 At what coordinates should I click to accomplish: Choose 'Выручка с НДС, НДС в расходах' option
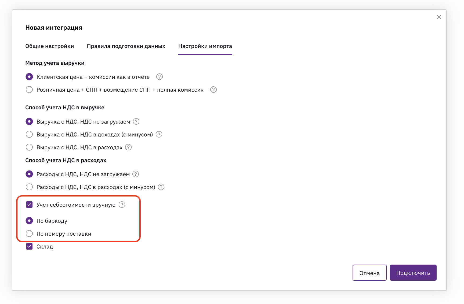click(29, 147)
